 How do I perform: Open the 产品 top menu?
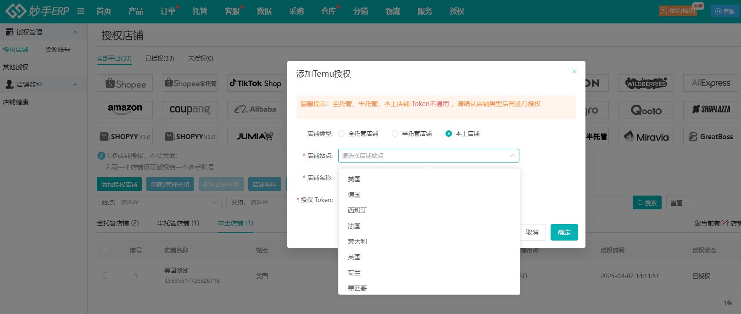pos(136,11)
